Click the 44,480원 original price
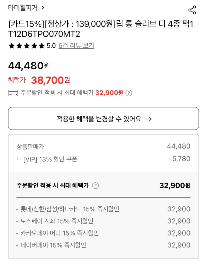207x264 pixels. [29, 66]
